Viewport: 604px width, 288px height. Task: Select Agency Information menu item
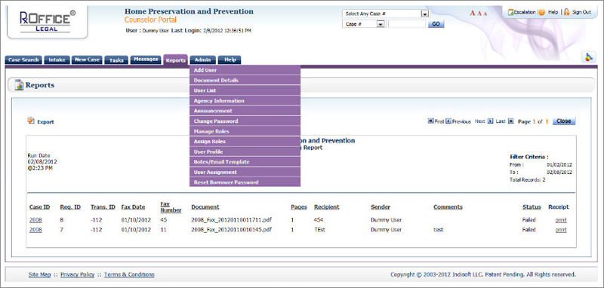245,101
